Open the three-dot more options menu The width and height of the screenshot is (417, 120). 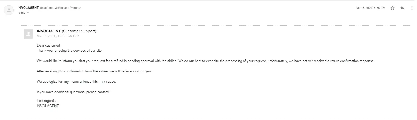point(412,8)
